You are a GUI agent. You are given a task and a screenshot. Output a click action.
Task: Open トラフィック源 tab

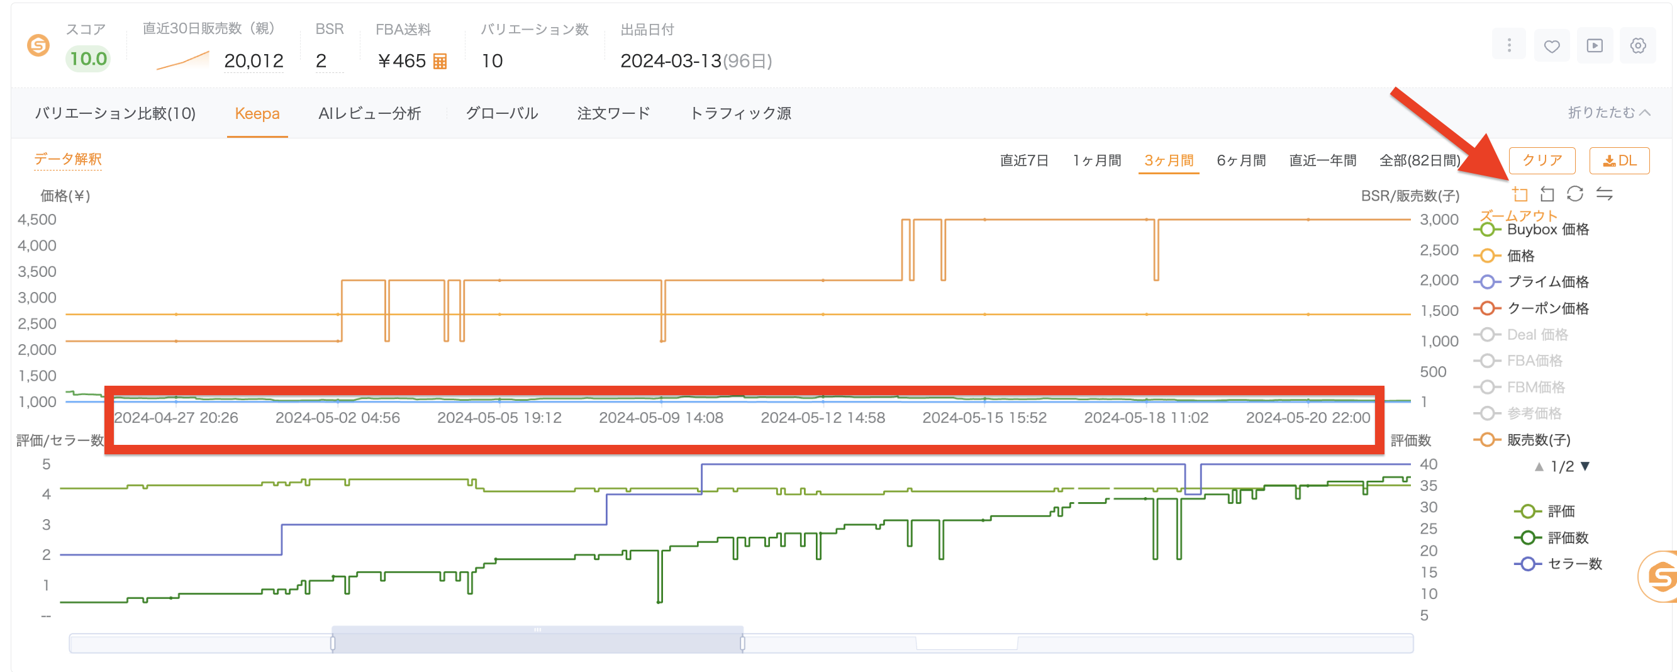click(740, 113)
